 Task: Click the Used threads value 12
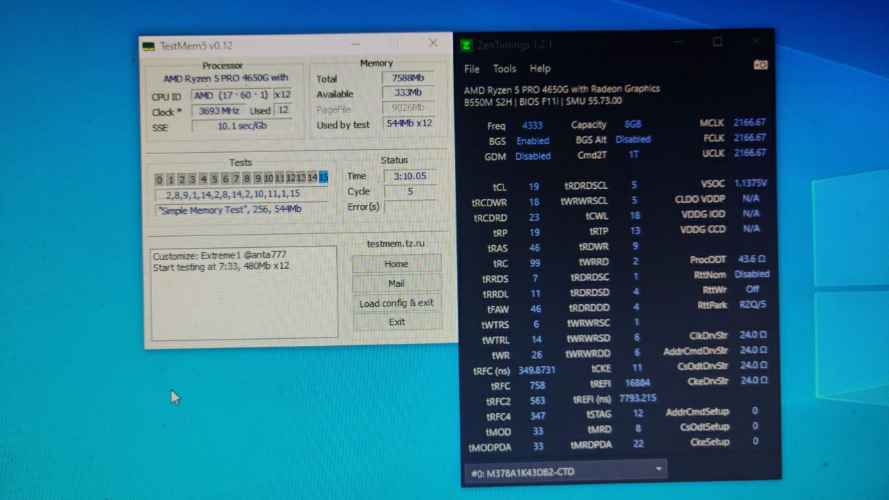pos(282,110)
